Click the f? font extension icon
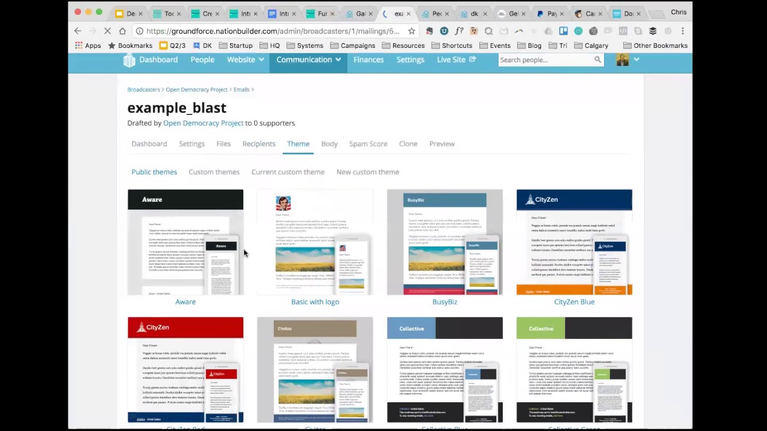Image resolution: width=767 pixels, height=431 pixels. click(x=459, y=31)
